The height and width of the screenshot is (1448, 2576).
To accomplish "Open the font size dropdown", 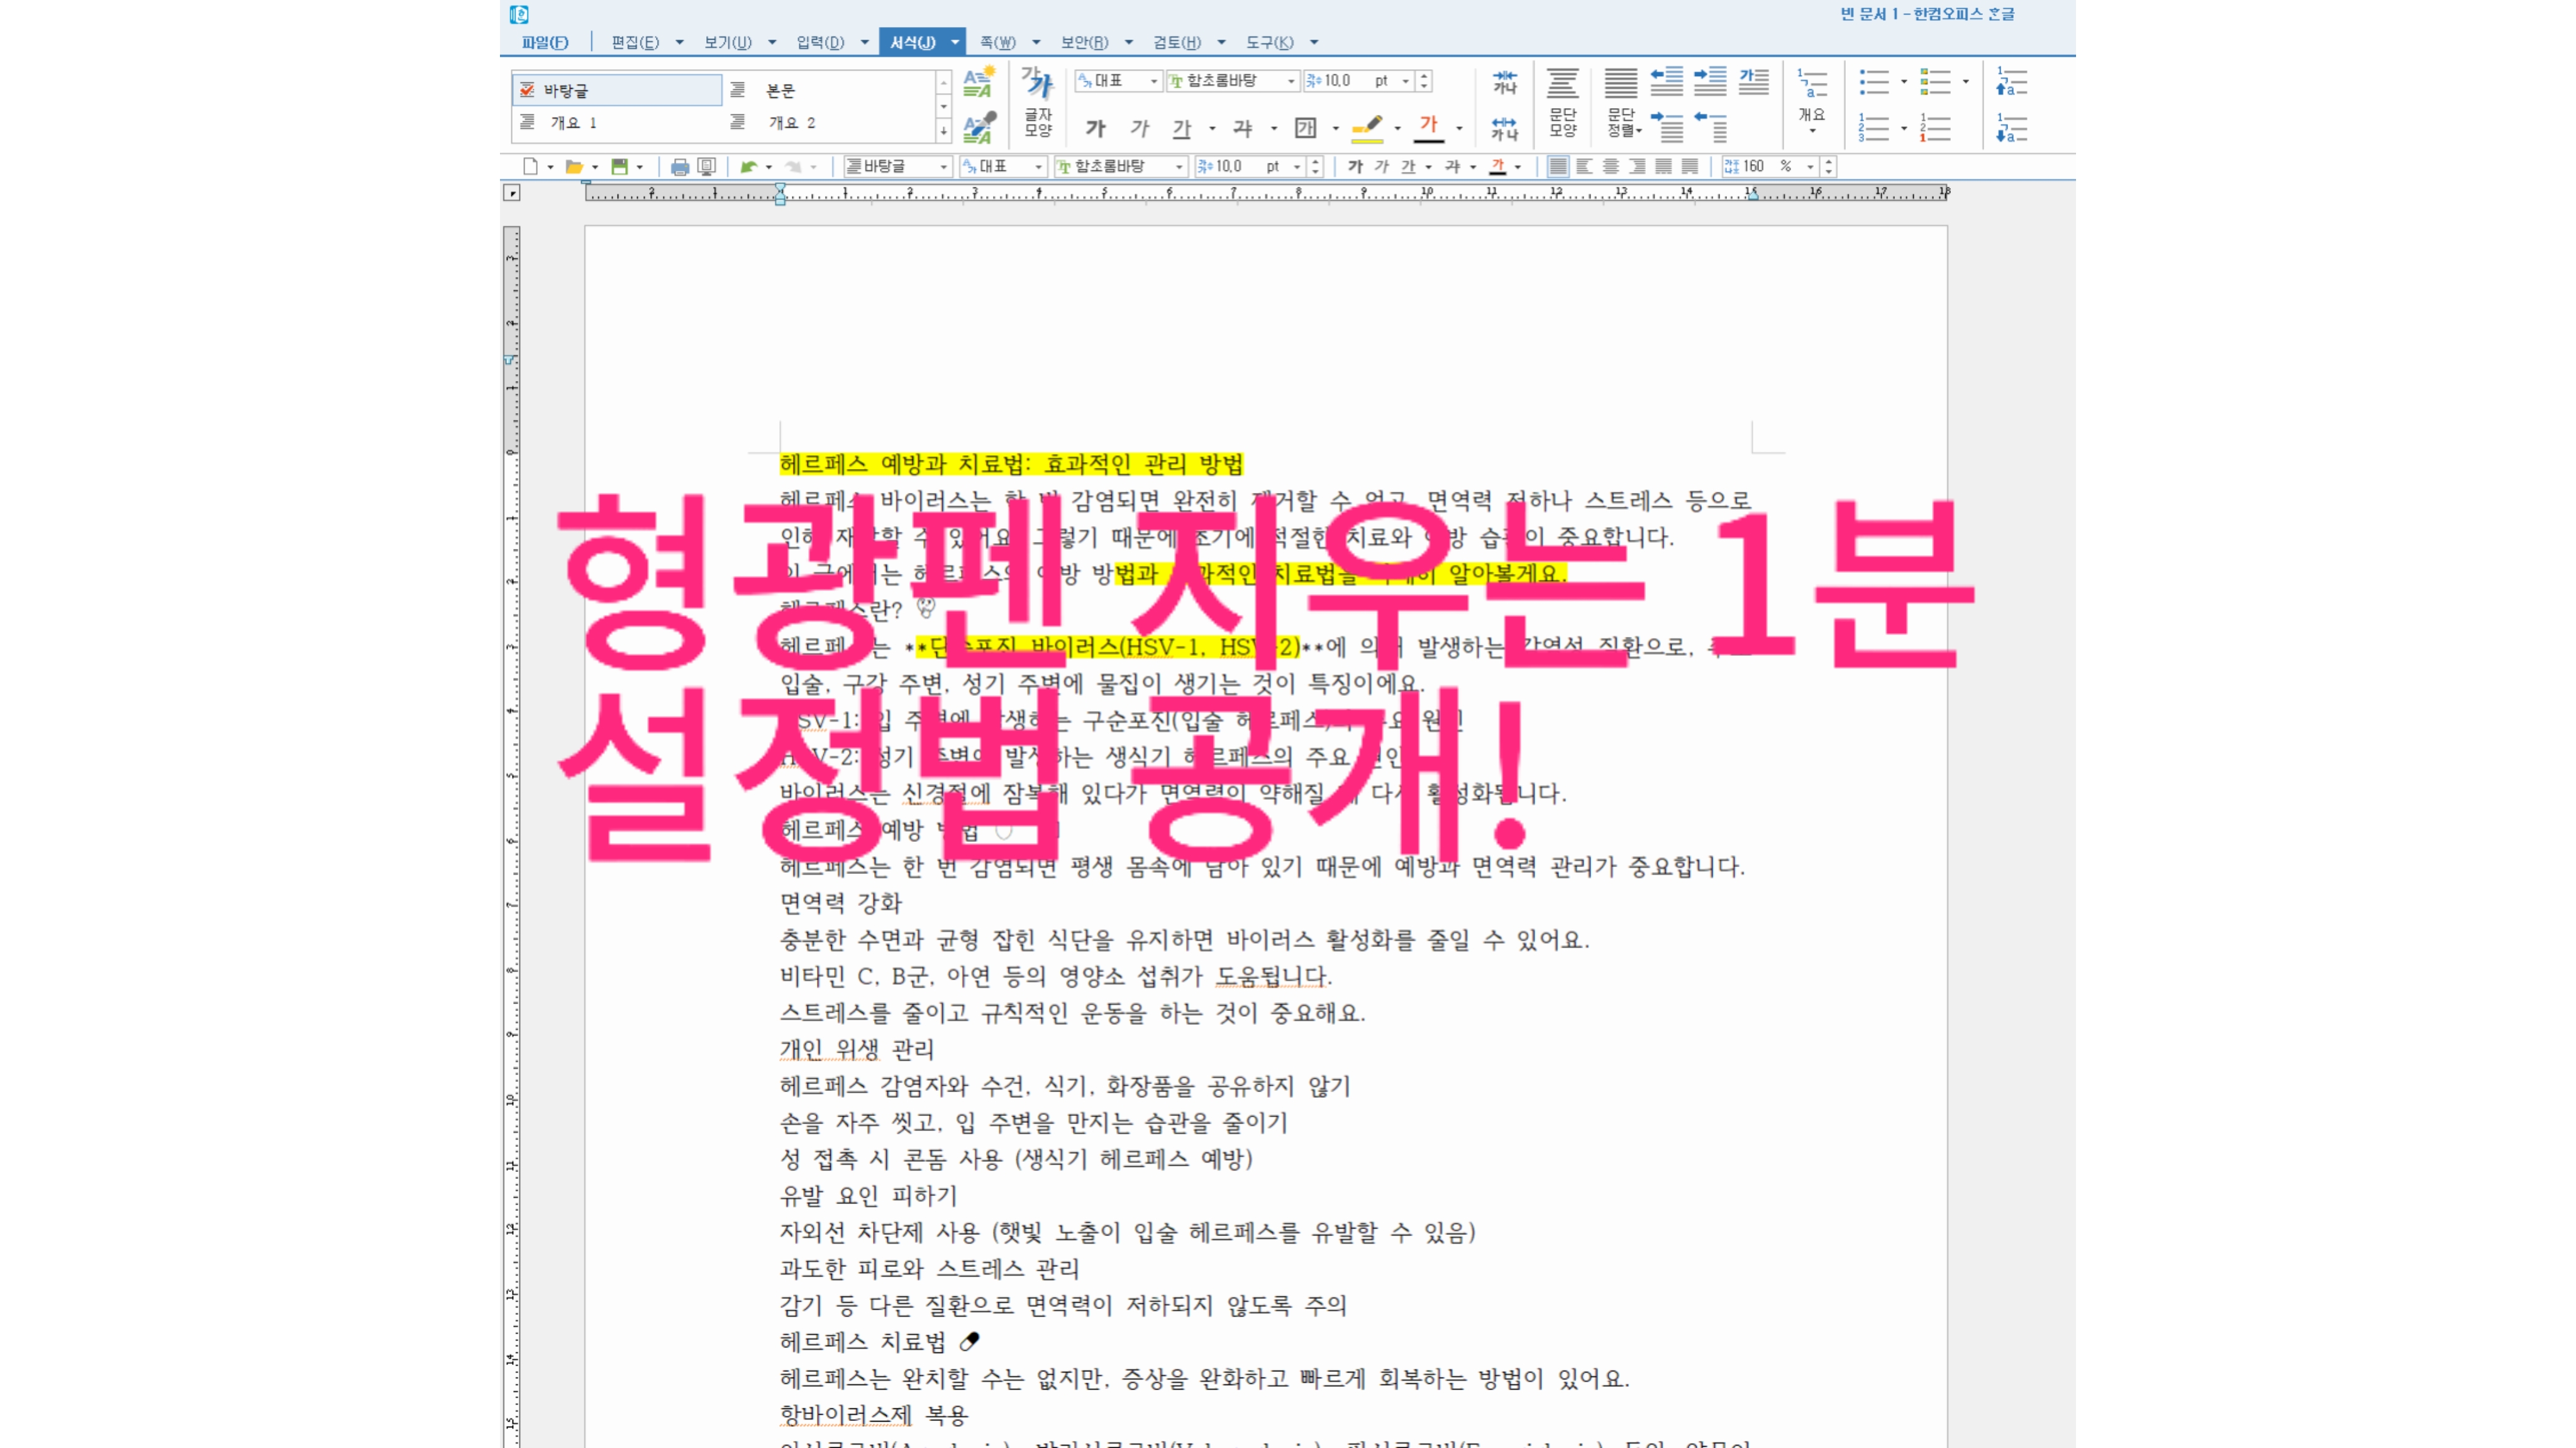I will coord(1405,81).
